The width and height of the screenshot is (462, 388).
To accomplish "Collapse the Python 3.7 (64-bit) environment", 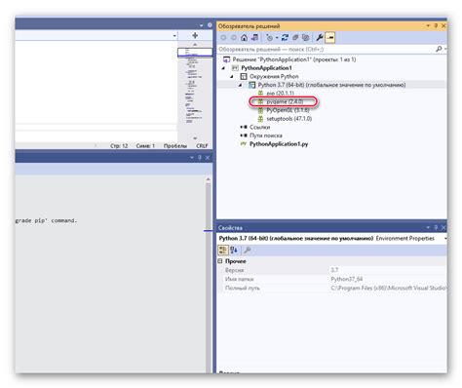I will [240, 85].
